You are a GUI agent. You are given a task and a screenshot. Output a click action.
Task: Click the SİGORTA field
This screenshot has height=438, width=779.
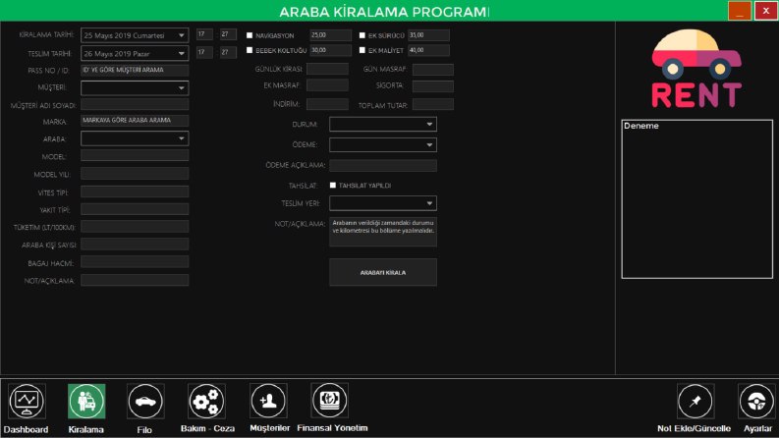[x=432, y=85]
